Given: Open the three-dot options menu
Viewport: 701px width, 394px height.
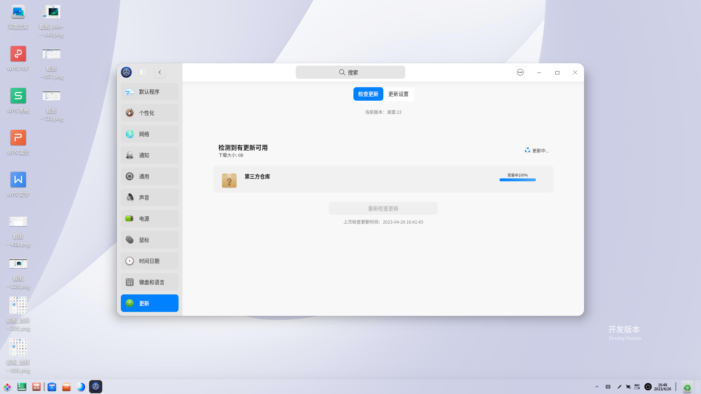Looking at the screenshot, I should (x=520, y=72).
